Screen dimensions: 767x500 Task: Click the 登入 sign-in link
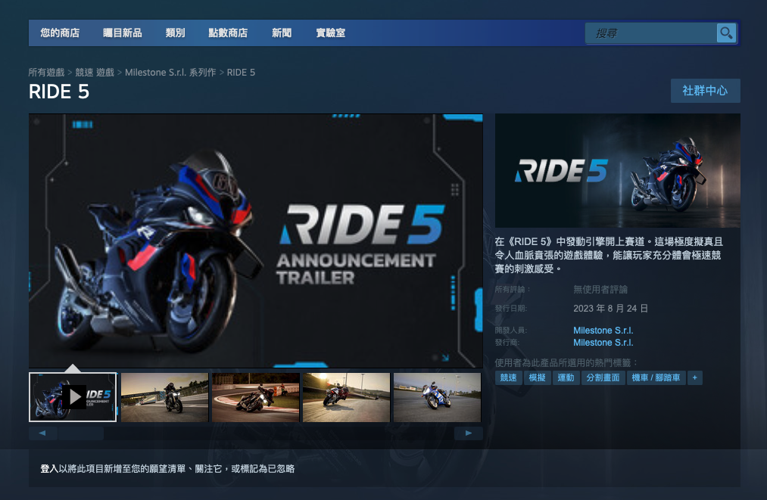[x=49, y=469]
